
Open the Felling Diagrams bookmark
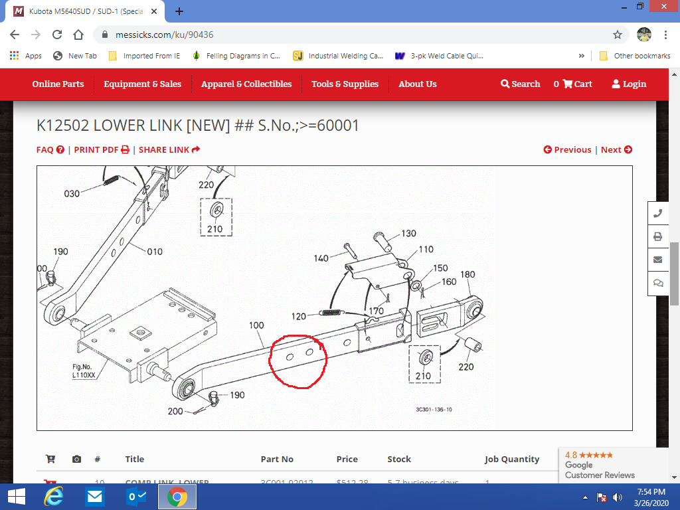[x=236, y=56]
